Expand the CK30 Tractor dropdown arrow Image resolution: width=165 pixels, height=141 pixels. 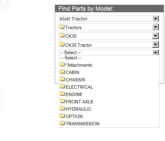[x=156, y=45]
